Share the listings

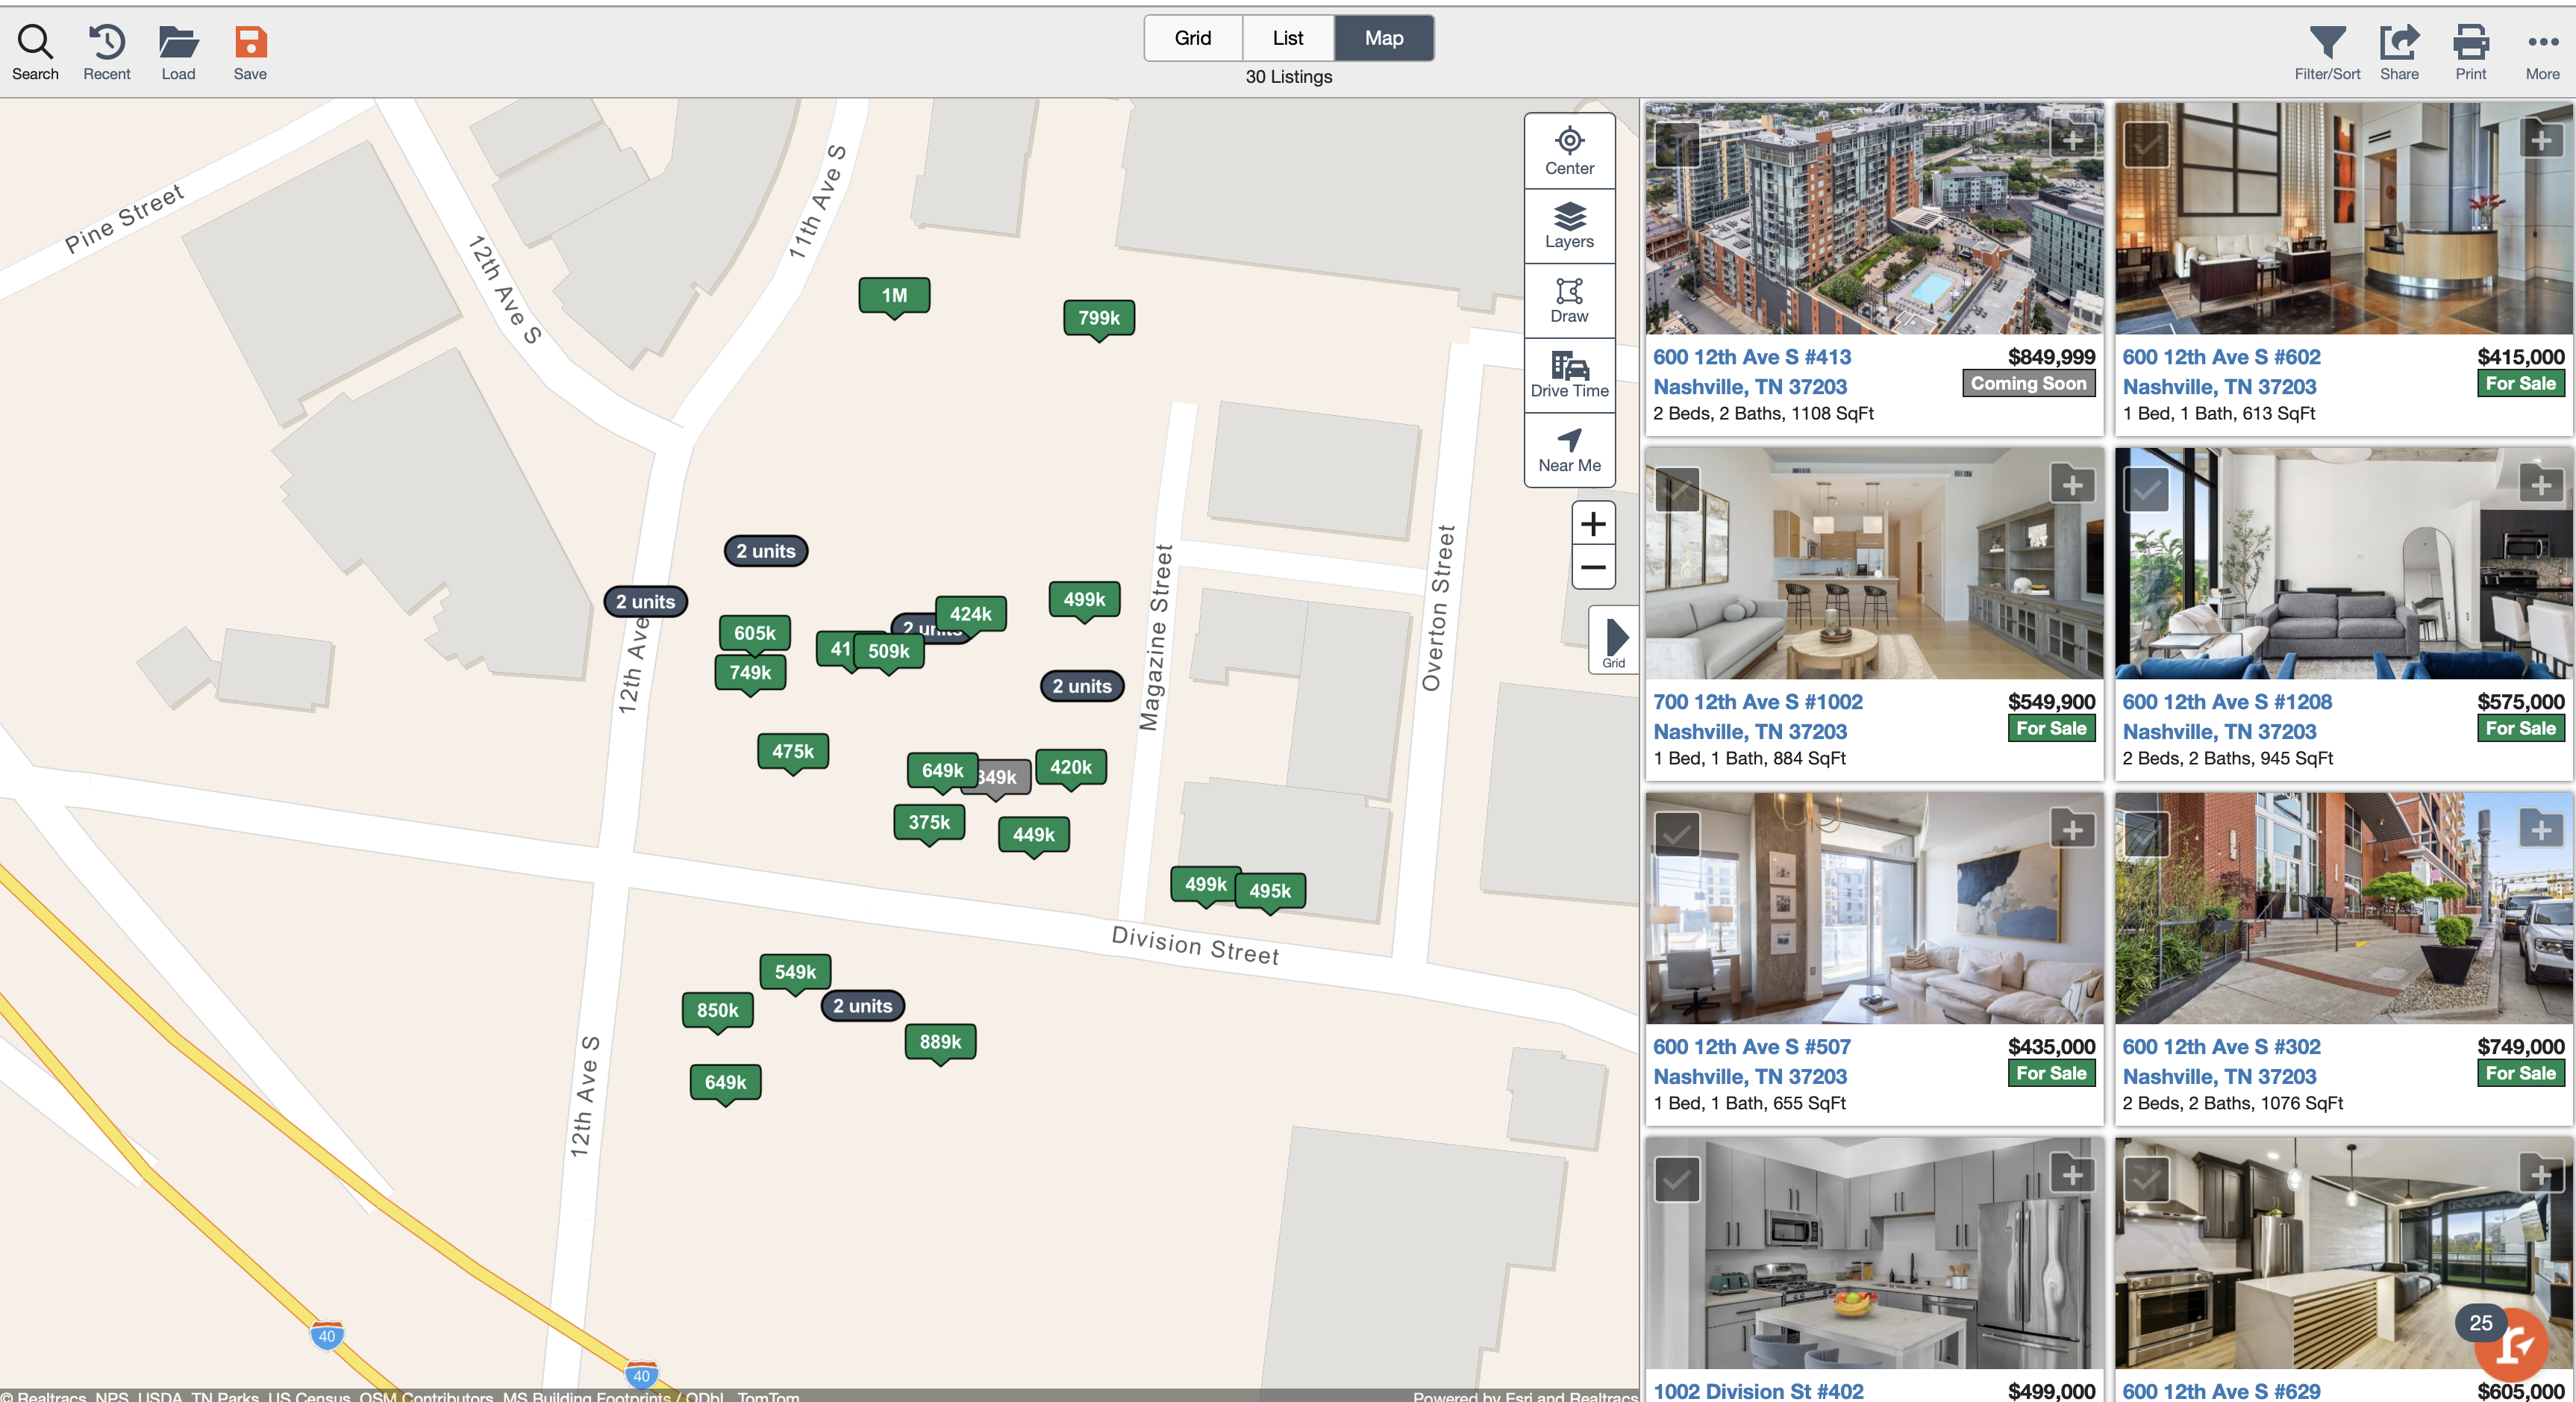(2399, 52)
